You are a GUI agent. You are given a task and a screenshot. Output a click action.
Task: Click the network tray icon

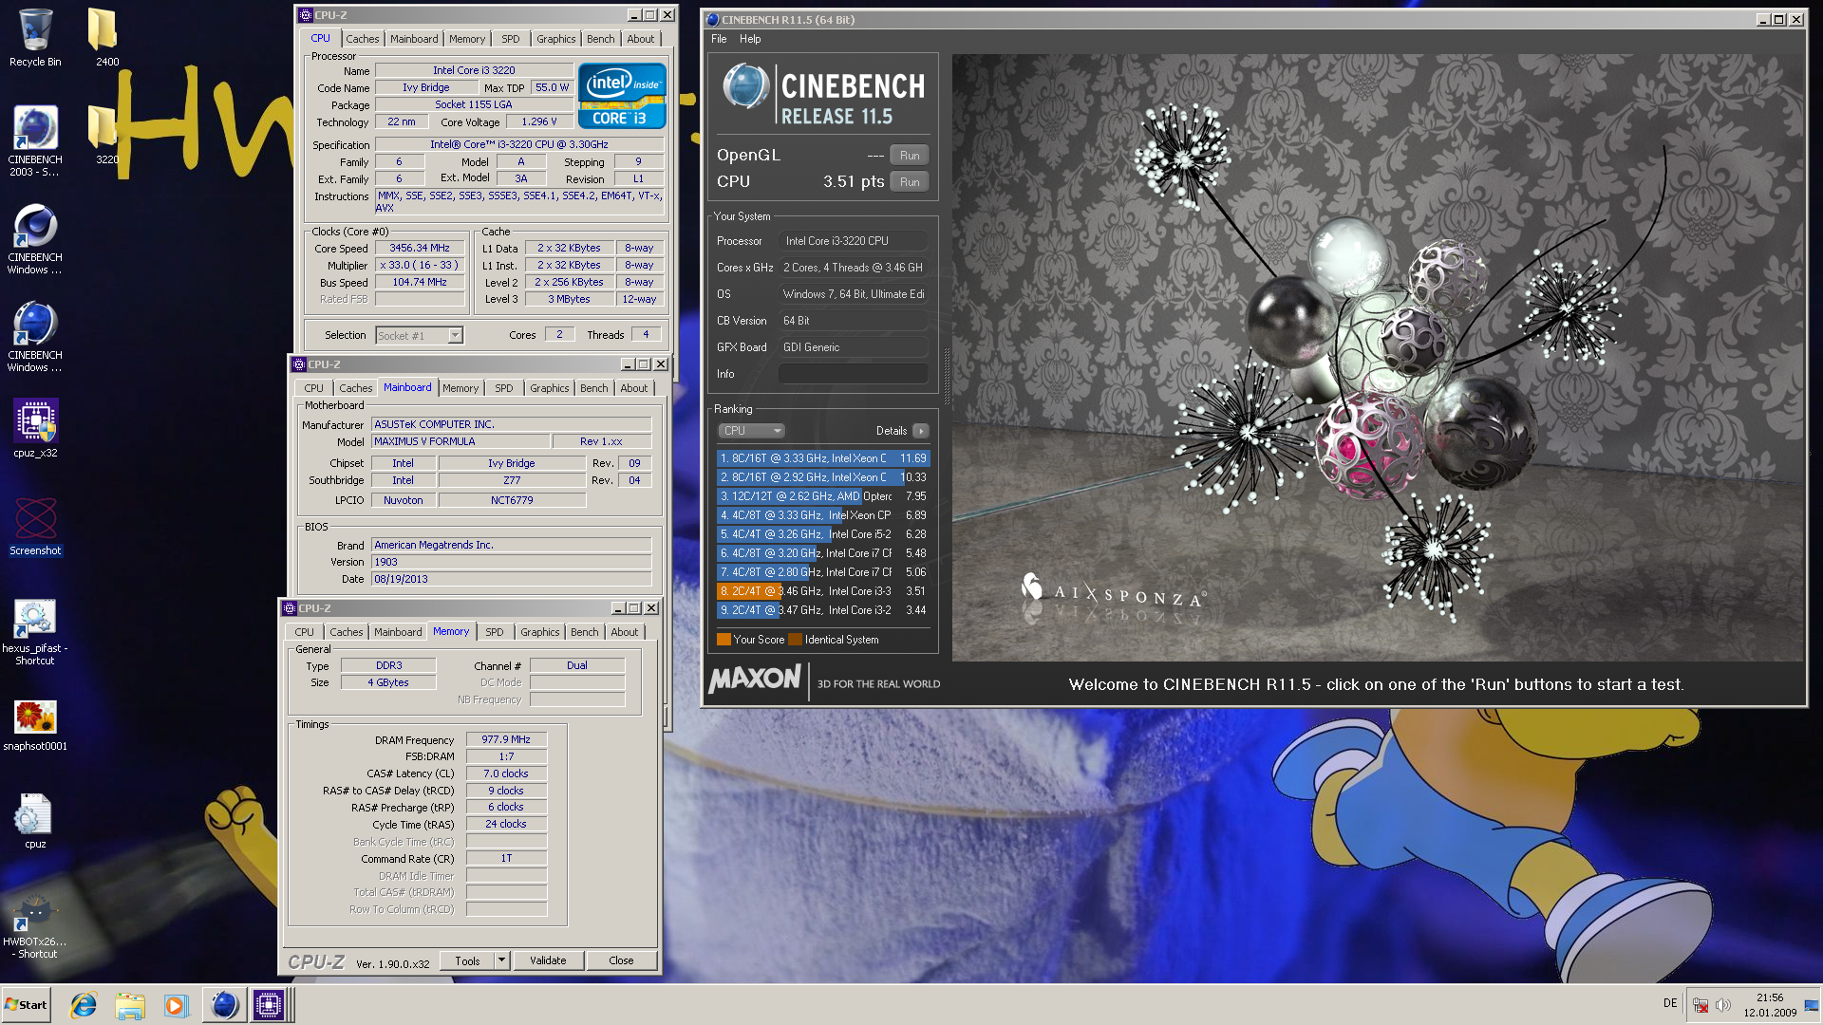(x=1701, y=1005)
